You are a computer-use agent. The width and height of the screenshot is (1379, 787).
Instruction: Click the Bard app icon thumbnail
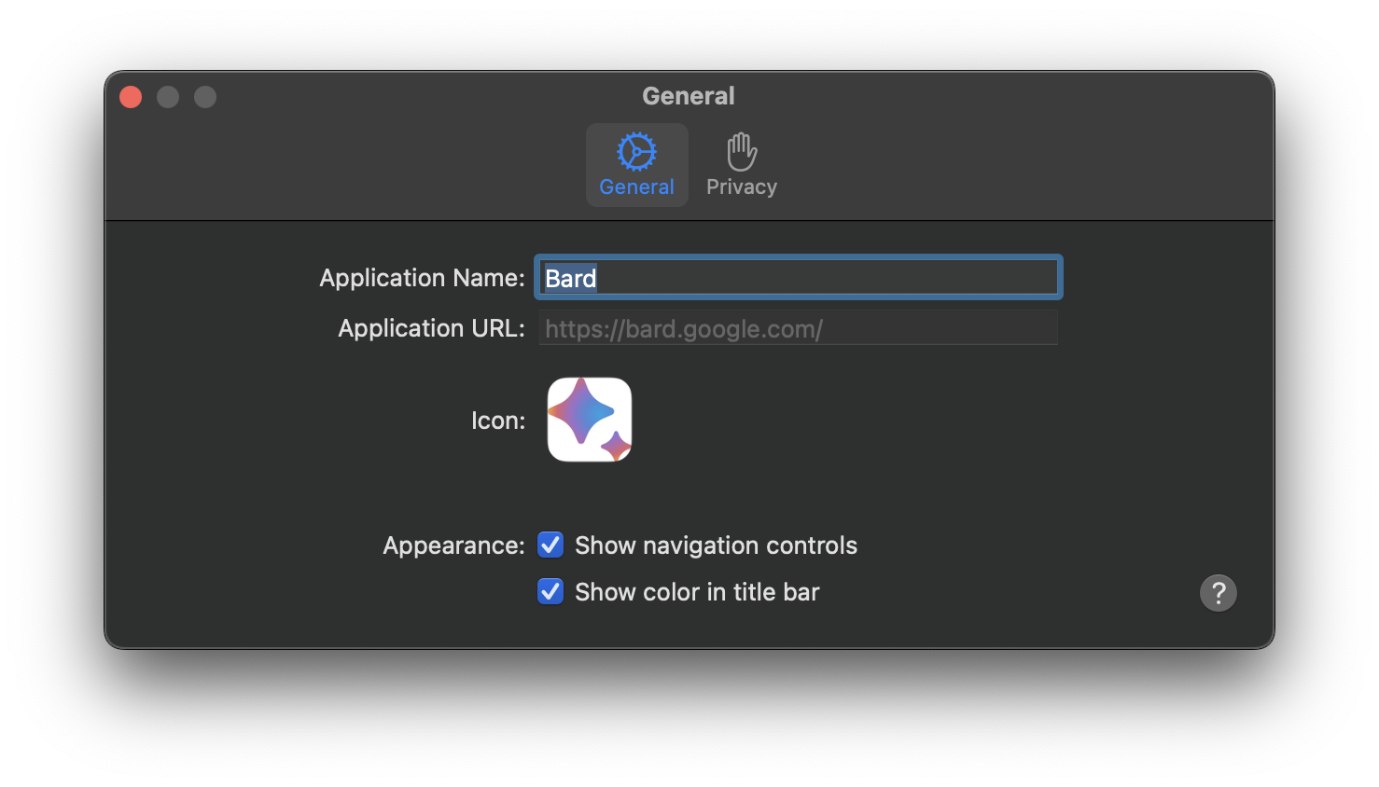click(590, 420)
